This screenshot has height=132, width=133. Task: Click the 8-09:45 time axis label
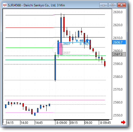point(105,122)
